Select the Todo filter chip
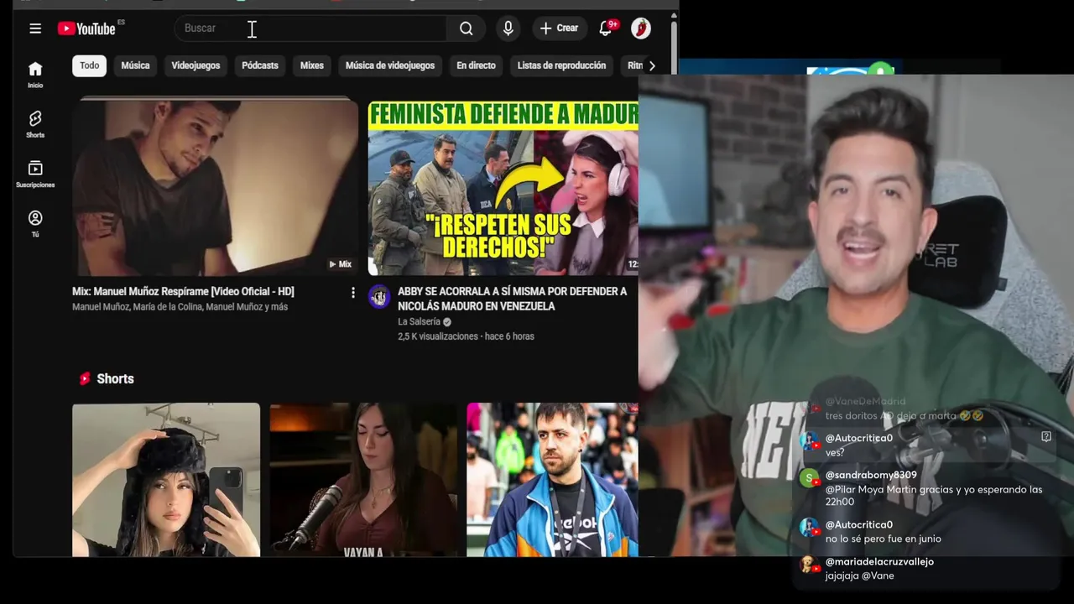1074x604 pixels. click(x=90, y=65)
